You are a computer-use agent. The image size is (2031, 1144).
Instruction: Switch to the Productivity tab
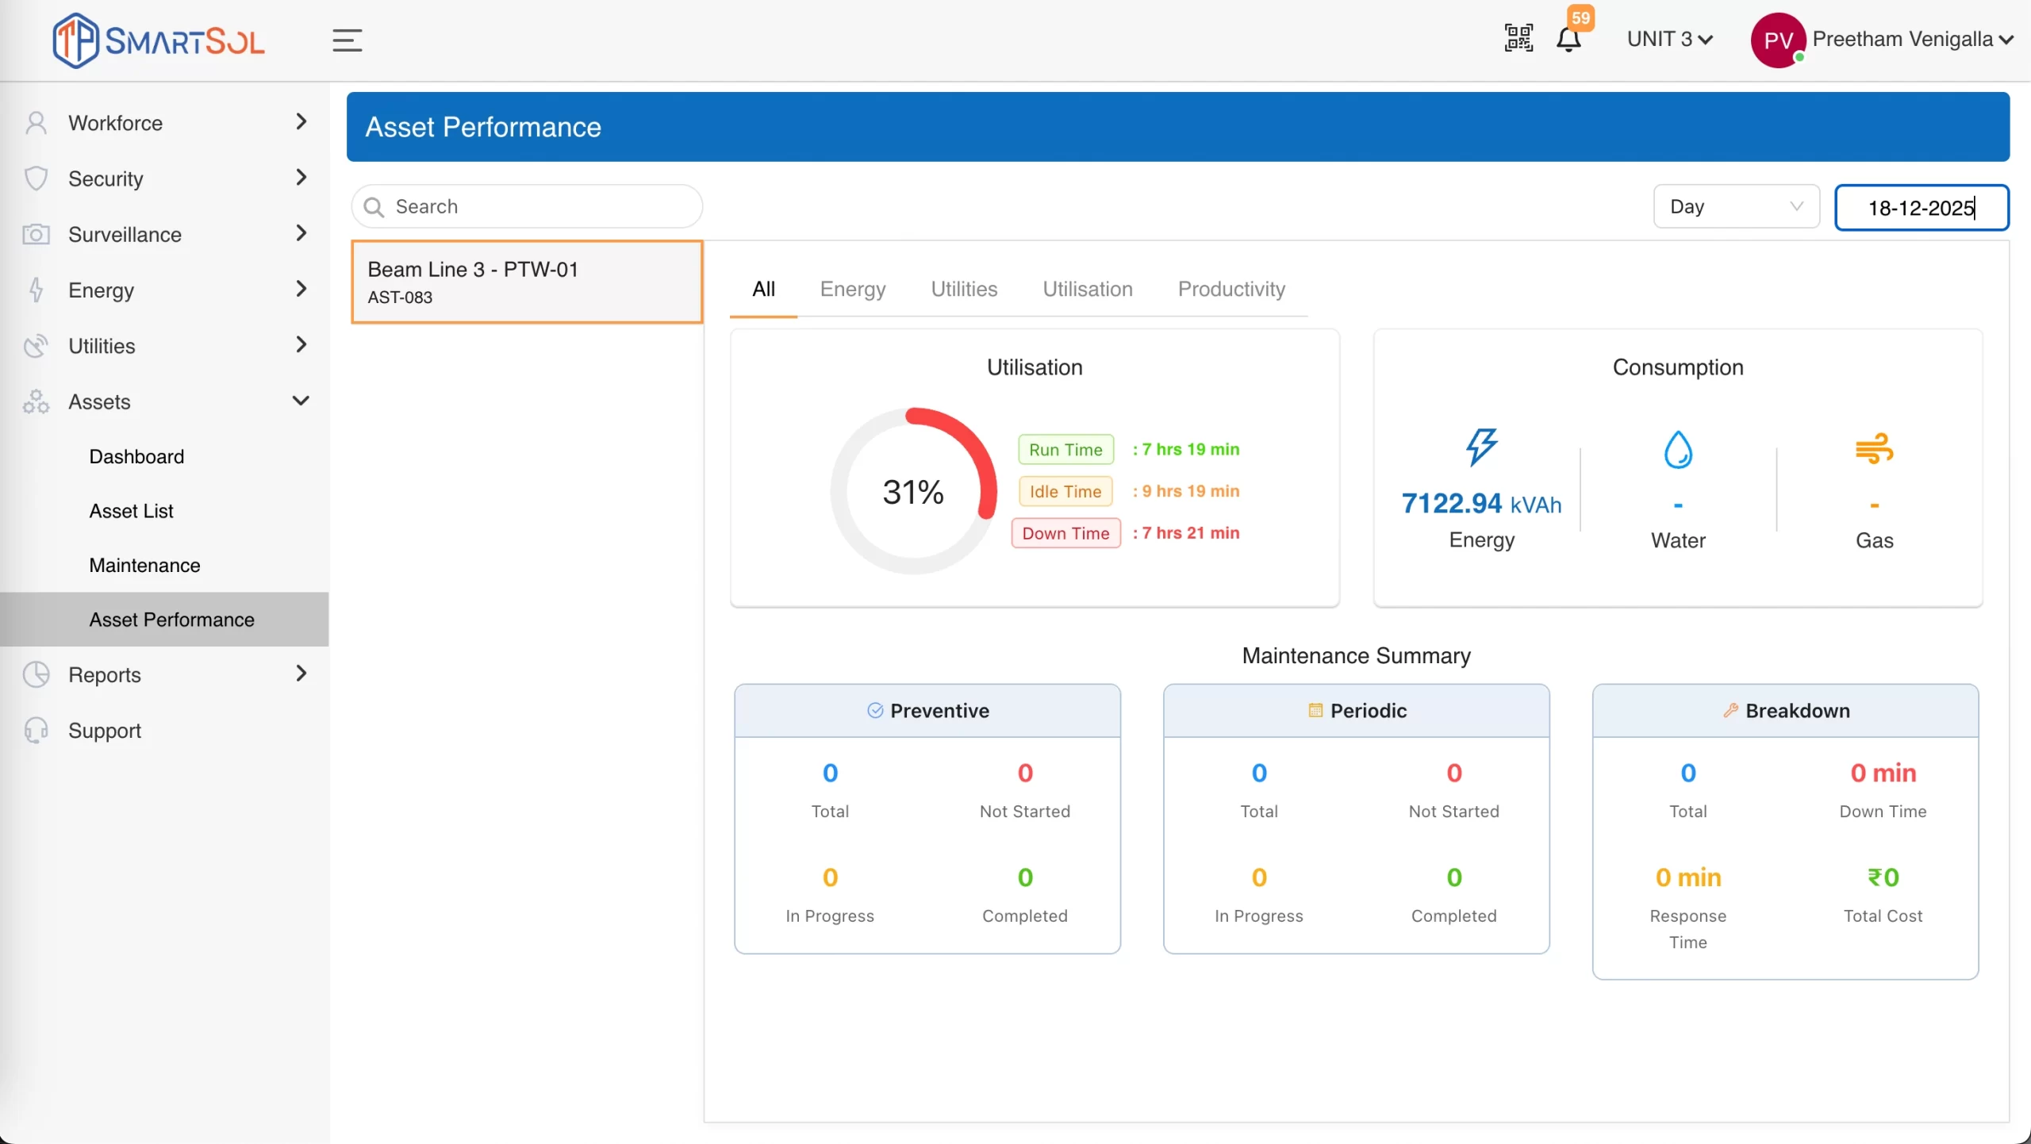pos(1231,289)
